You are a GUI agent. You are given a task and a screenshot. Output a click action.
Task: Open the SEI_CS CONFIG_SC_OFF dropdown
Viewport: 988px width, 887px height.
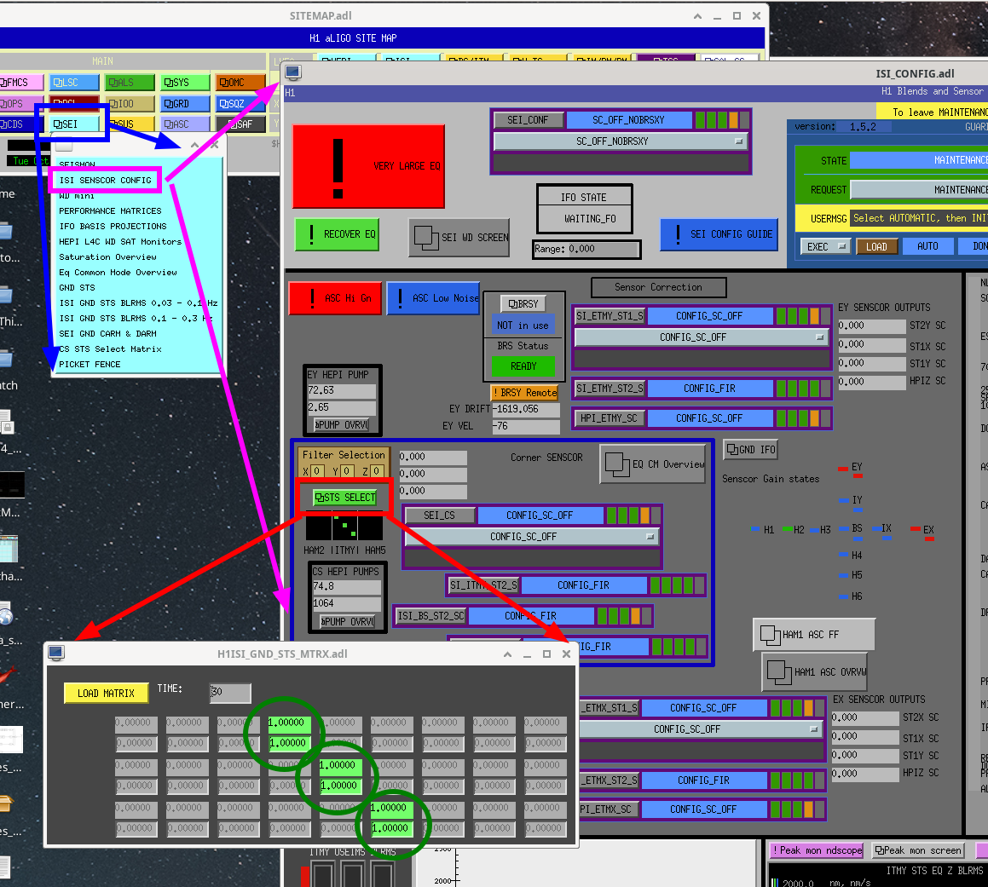pyautogui.click(x=532, y=537)
